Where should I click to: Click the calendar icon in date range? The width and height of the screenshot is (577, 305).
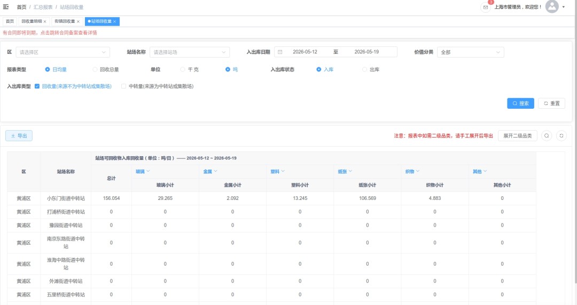pyautogui.click(x=279, y=52)
